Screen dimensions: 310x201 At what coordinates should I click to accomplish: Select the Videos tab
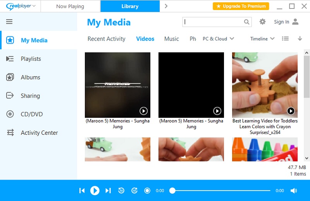coord(145,39)
